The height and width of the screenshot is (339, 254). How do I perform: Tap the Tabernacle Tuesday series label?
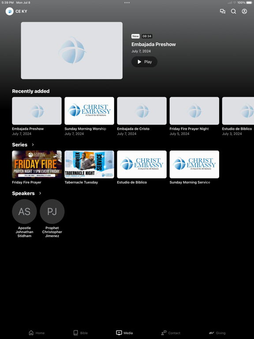click(x=81, y=182)
